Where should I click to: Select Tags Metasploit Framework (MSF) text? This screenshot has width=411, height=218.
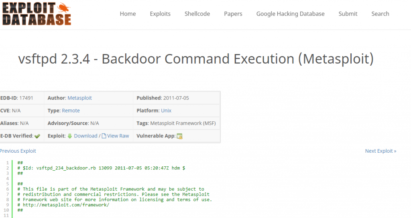pos(176,123)
